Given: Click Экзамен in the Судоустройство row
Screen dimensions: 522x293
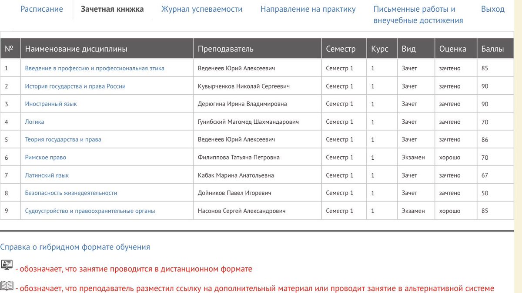Looking at the screenshot, I should pyautogui.click(x=413, y=211).
